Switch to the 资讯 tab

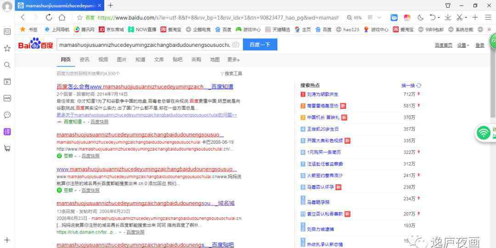click(x=85, y=59)
